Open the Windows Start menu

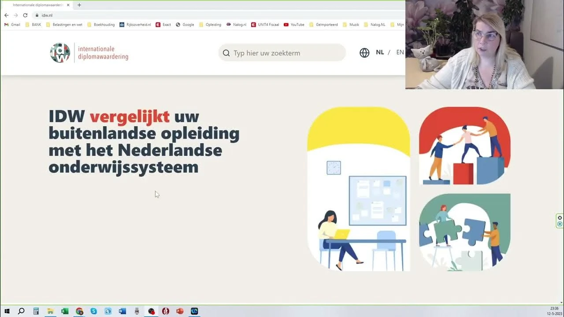tap(7, 311)
